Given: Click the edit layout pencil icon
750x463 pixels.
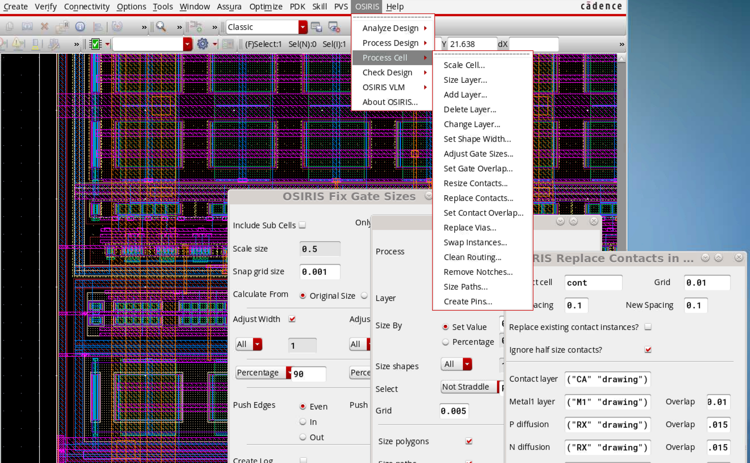Looking at the screenshot, I should pyautogui.click(x=54, y=44).
